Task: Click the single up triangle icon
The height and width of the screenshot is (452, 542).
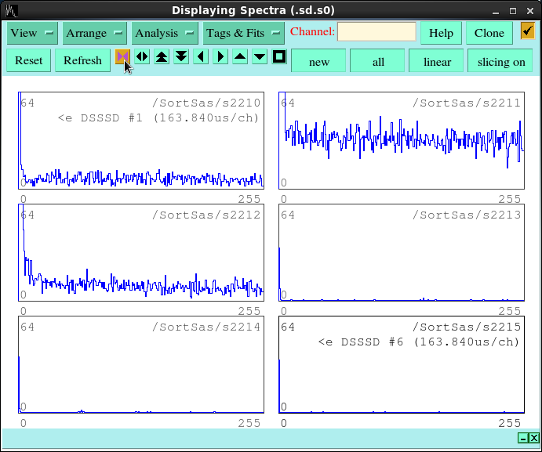Action: 240,57
